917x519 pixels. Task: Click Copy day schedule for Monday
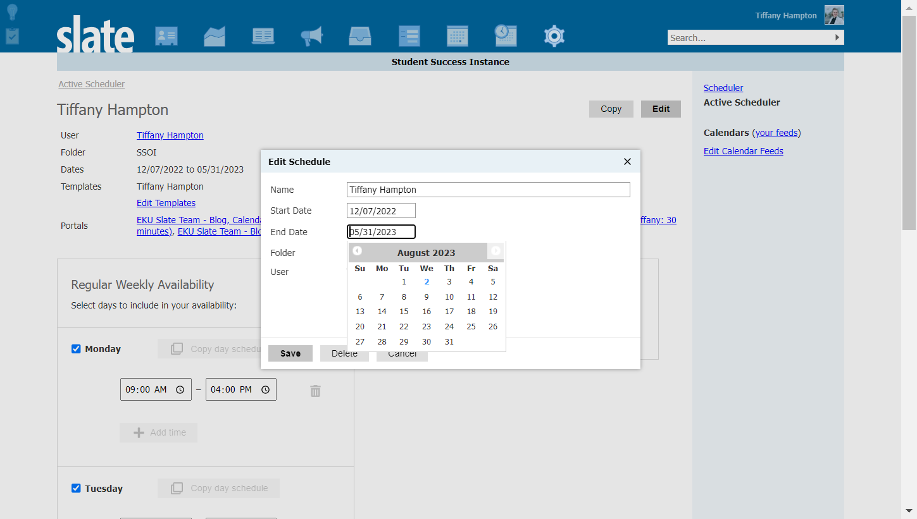coord(211,349)
